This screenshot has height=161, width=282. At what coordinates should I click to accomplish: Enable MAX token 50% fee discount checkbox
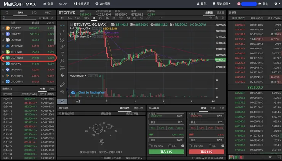[x=194, y=158]
